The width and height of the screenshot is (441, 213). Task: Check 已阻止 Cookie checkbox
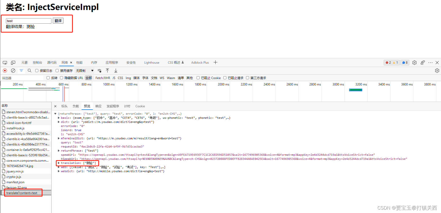pos(198,78)
